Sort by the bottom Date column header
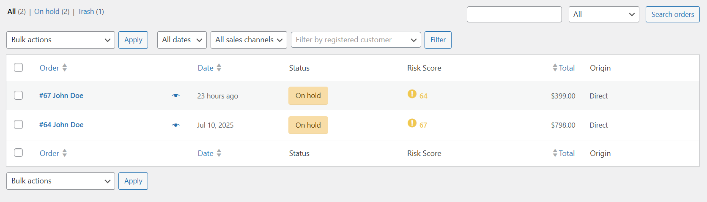The width and height of the screenshot is (707, 202). pyautogui.click(x=206, y=153)
